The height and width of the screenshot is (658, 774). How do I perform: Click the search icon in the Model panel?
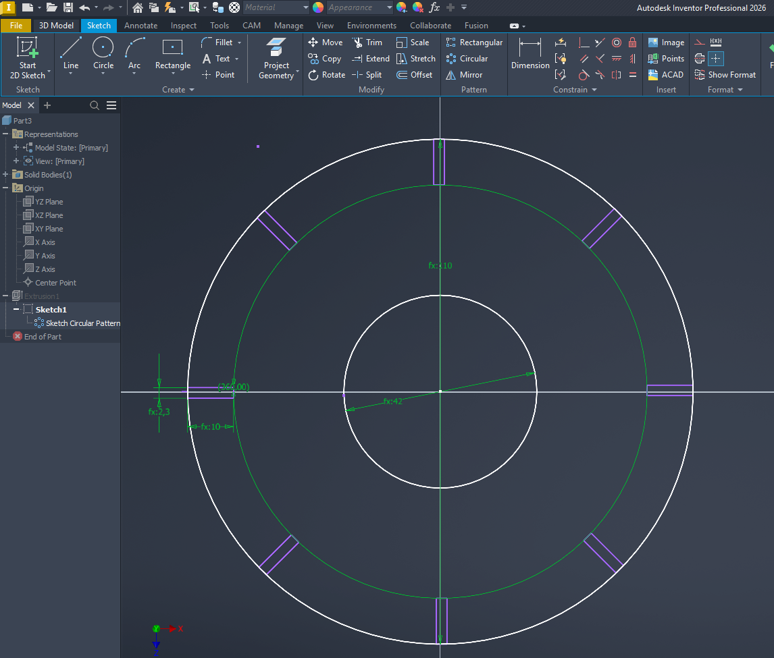click(94, 105)
